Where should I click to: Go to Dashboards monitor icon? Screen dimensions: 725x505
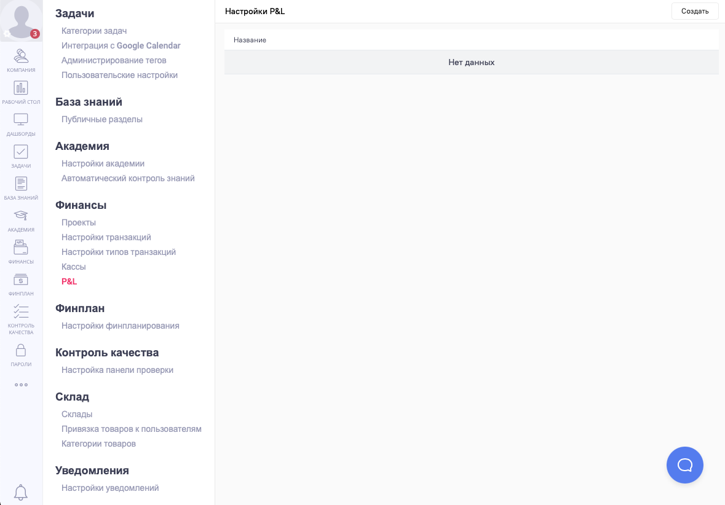click(x=21, y=120)
